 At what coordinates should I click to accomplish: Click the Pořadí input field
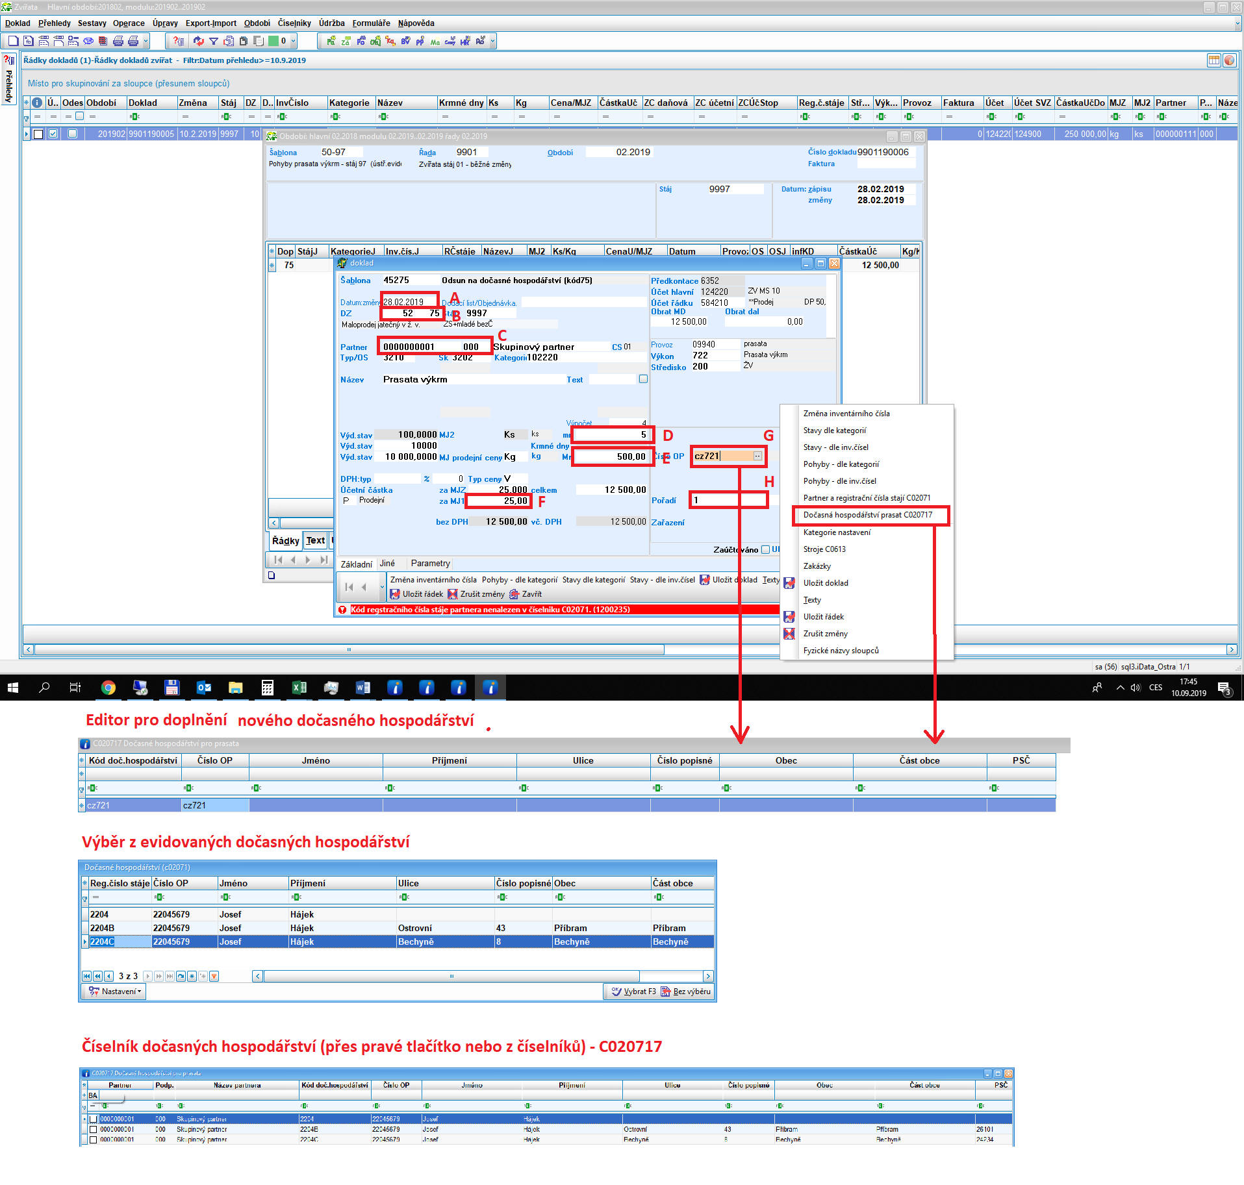pos(728,500)
